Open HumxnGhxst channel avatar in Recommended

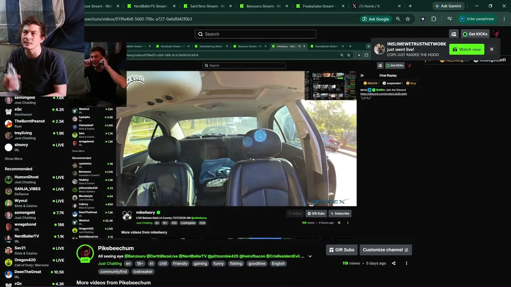[8, 179]
